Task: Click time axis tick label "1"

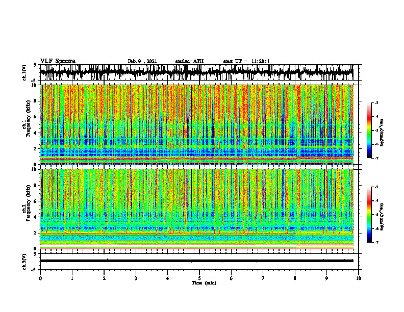Action: point(72,278)
